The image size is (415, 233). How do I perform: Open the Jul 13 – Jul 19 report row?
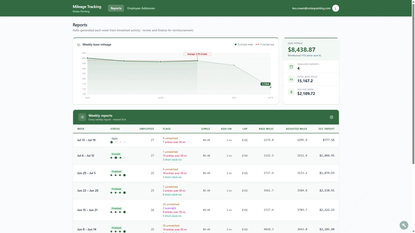[x=206, y=140]
